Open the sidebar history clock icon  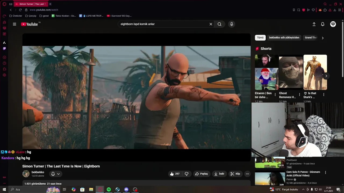pos(4,63)
